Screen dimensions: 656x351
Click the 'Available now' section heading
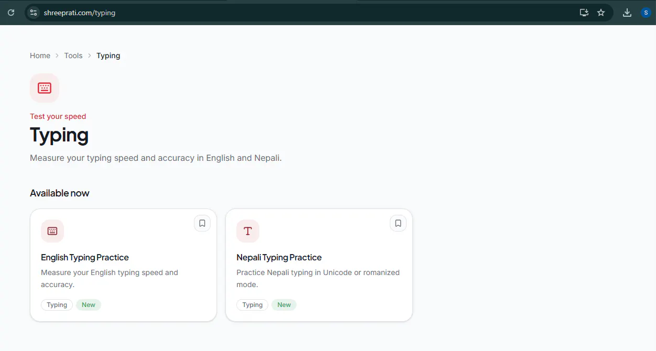tap(60, 193)
